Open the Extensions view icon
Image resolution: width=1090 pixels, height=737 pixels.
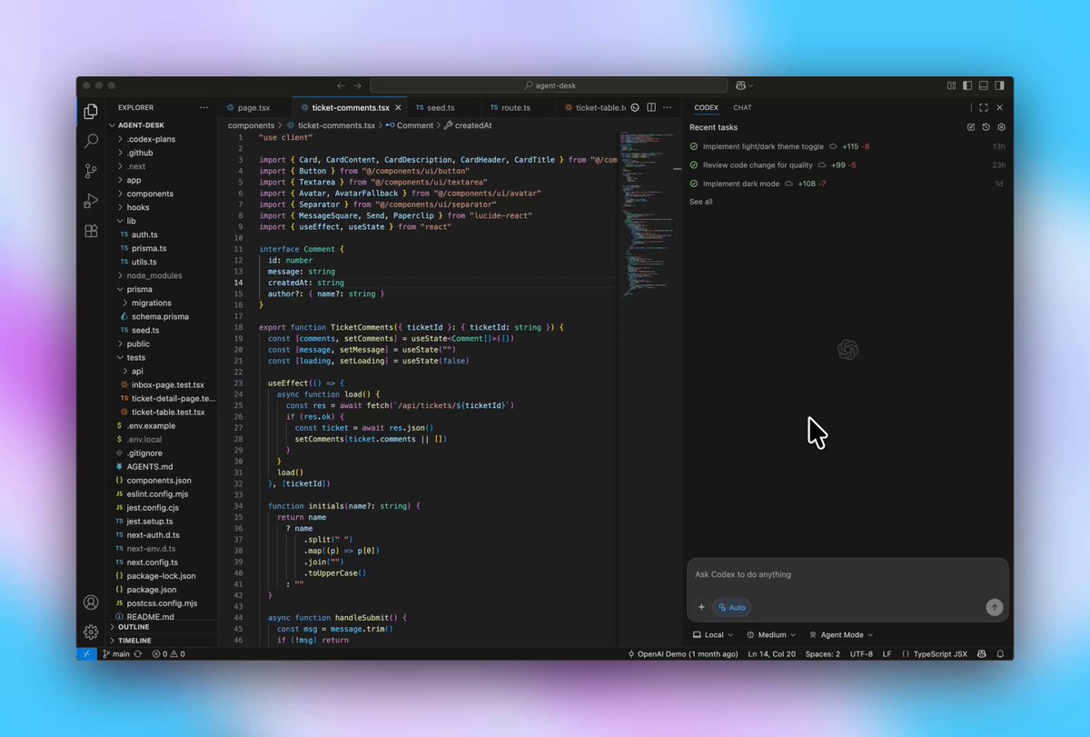point(91,231)
